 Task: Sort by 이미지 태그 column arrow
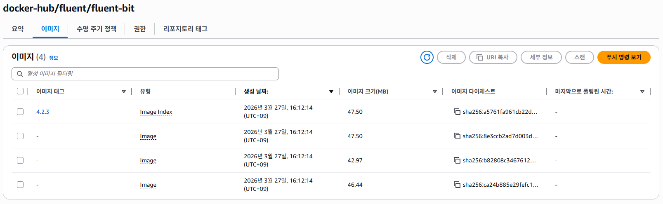[x=124, y=91]
